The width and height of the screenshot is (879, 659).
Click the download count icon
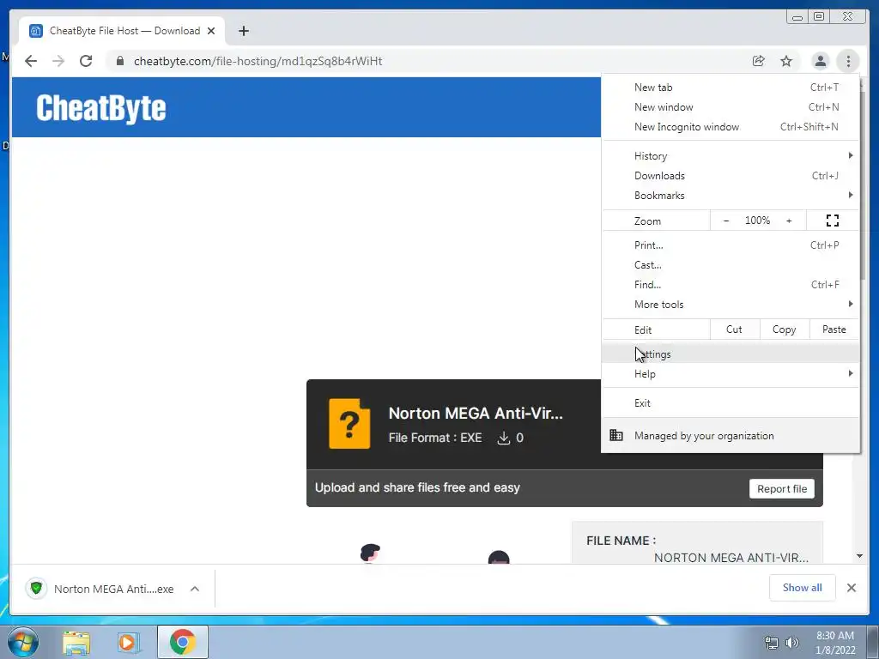(x=503, y=438)
